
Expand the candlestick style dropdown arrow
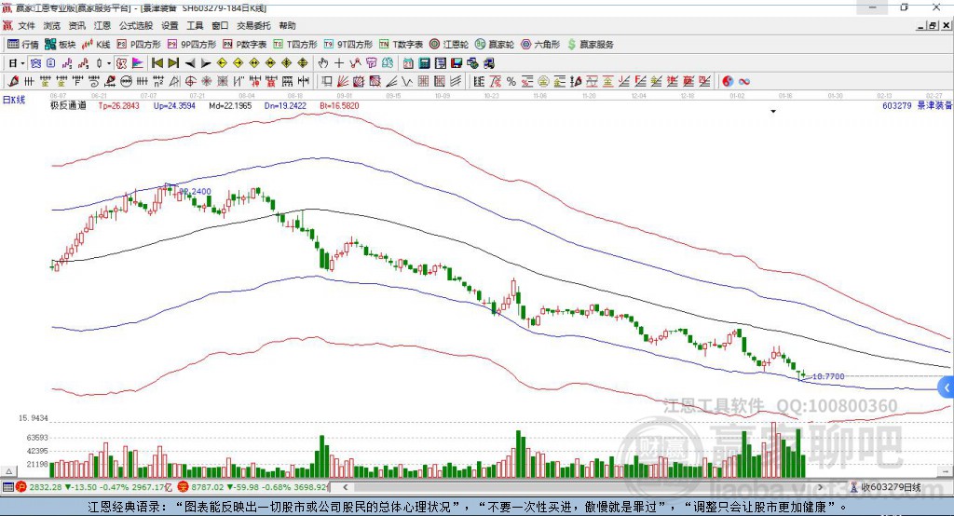click(x=109, y=63)
